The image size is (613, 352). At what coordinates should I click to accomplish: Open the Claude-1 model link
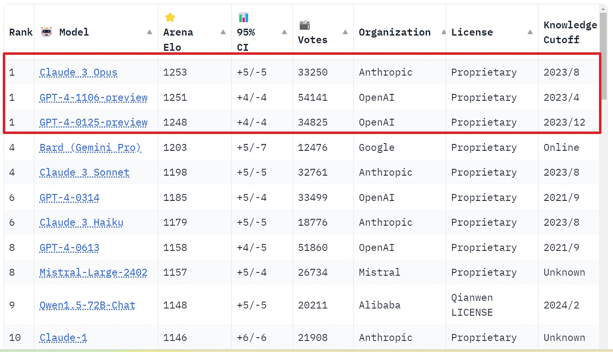[x=64, y=338]
